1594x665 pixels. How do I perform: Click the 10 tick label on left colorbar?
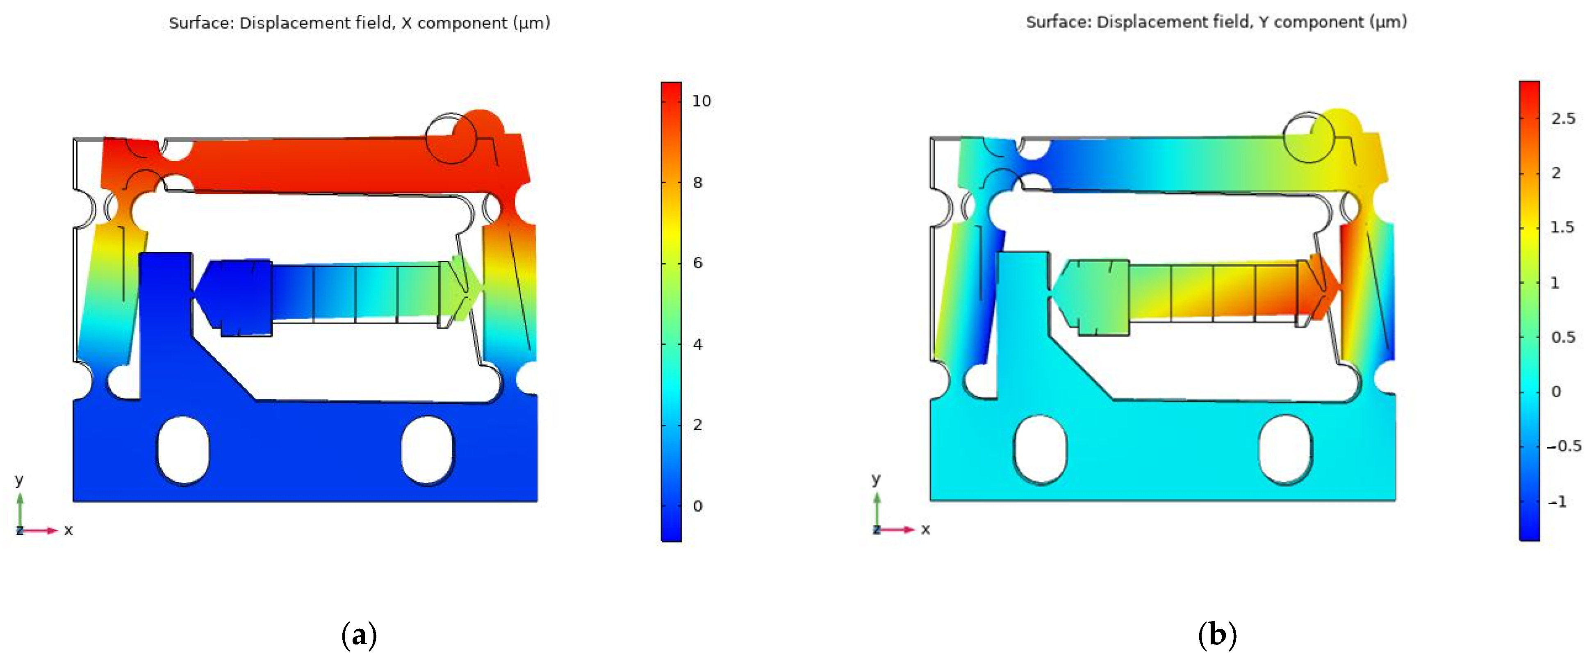(x=701, y=101)
